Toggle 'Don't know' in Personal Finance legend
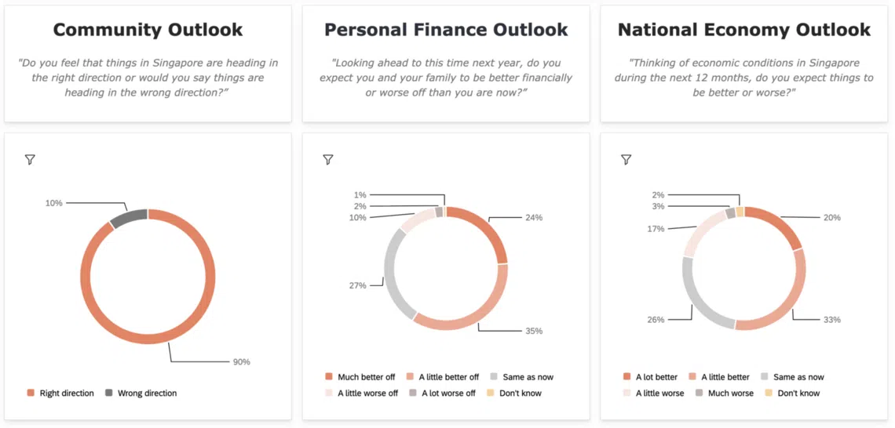The height and width of the screenshot is (428, 895). pos(513,393)
